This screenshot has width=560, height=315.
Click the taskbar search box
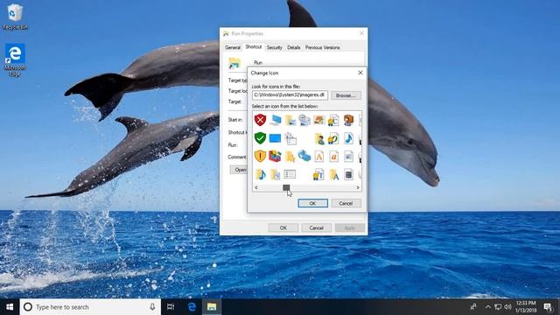click(89, 307)
